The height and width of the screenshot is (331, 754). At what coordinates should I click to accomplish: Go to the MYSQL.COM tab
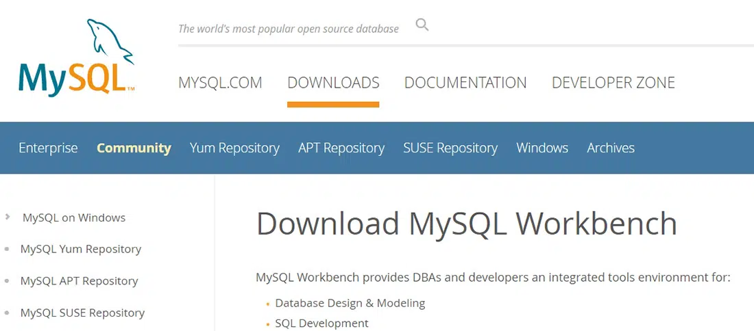pos(220,83)
